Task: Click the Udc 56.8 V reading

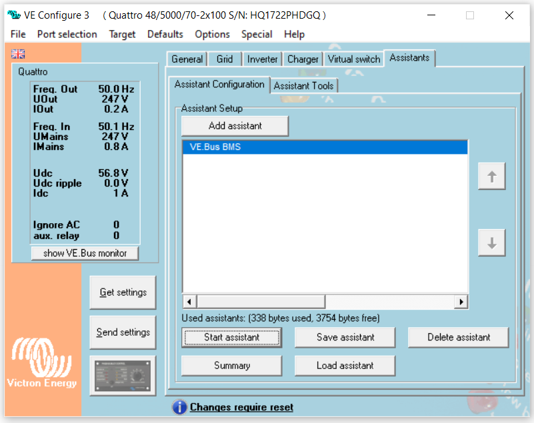Action: click(x=81, y=173)
